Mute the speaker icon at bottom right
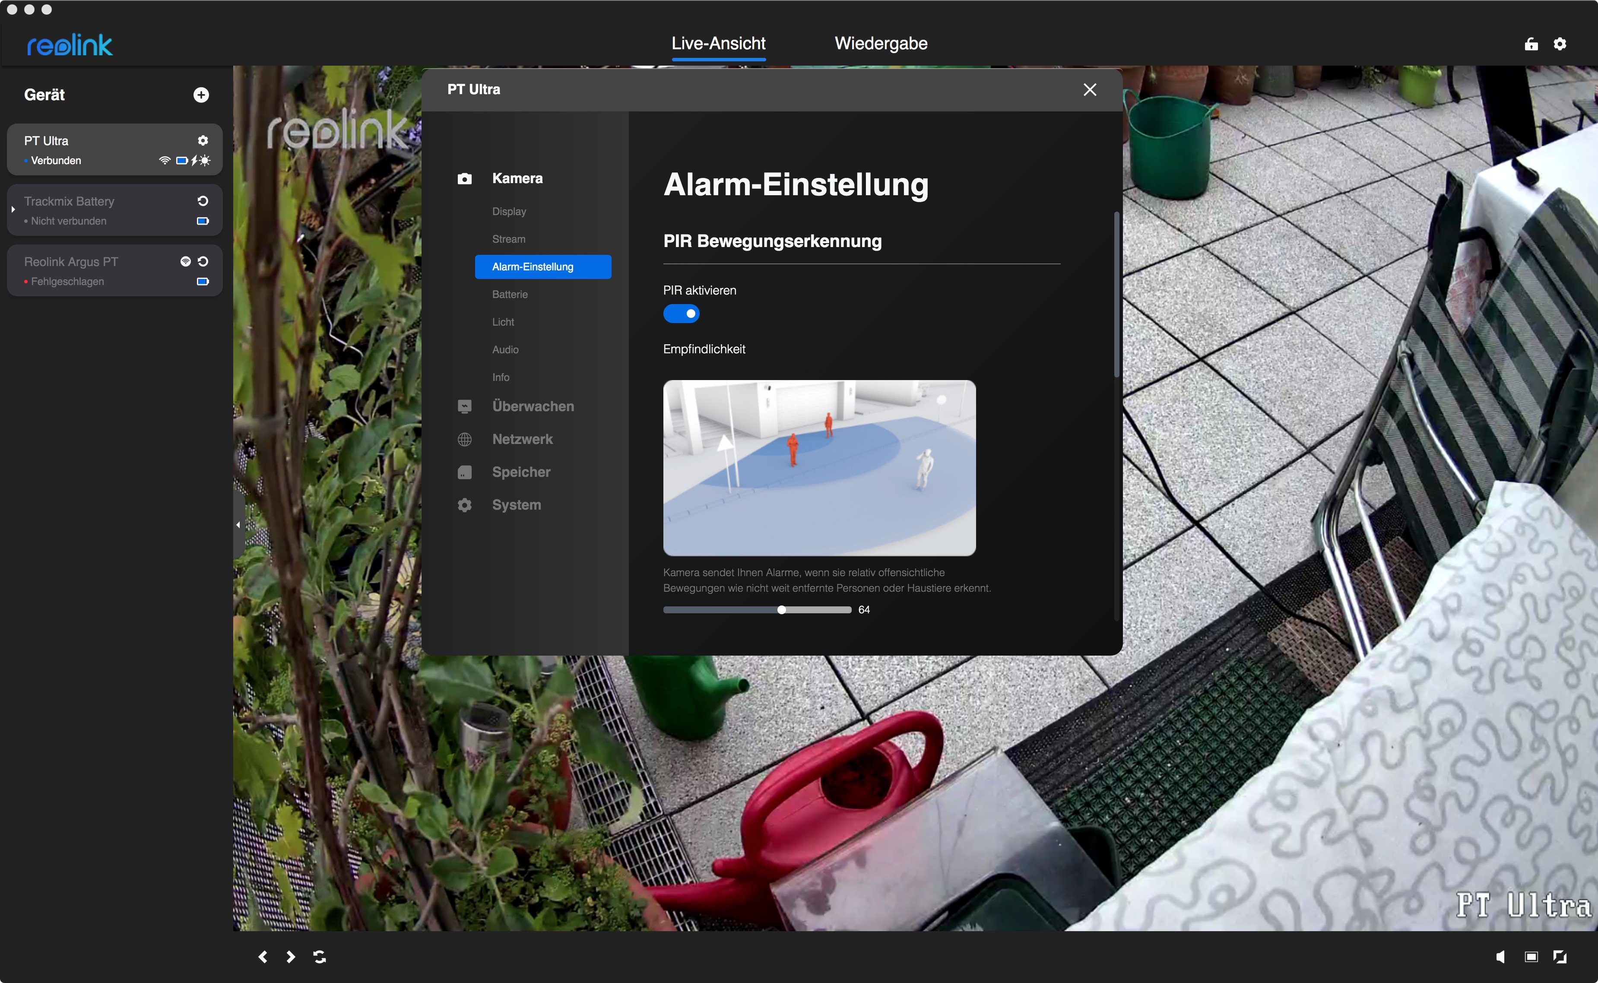Viewport: 1598px width, 983px height. click(x=1500, y=956)
